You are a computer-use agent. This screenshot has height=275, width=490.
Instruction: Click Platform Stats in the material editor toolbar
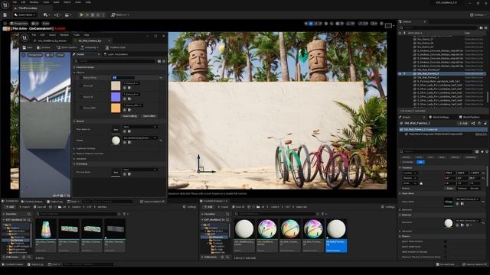pos(116,47)
